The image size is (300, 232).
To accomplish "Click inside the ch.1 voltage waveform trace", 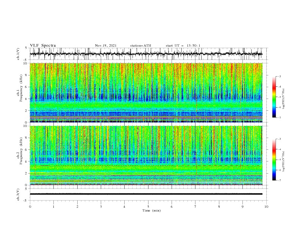I will (x=146, y=54).
